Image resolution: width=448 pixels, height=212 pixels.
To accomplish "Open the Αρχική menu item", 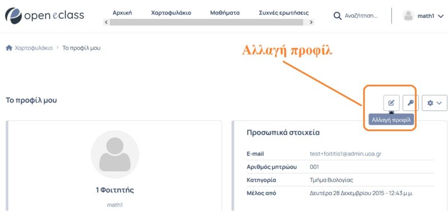I will [122, 13].
